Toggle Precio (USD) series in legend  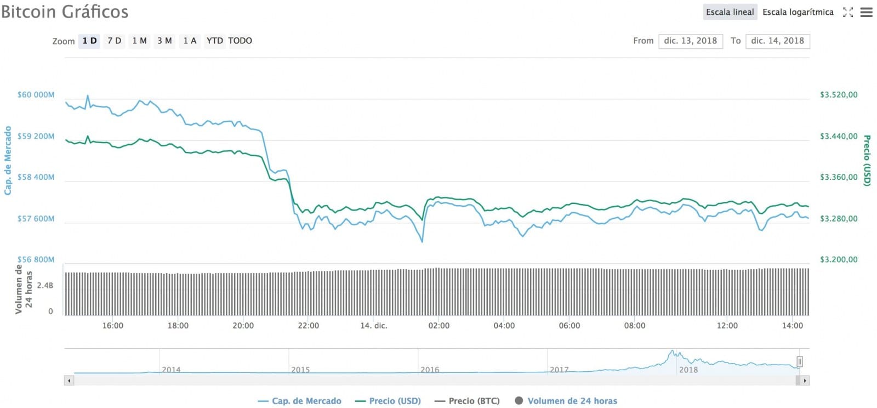tap(388, 401)
